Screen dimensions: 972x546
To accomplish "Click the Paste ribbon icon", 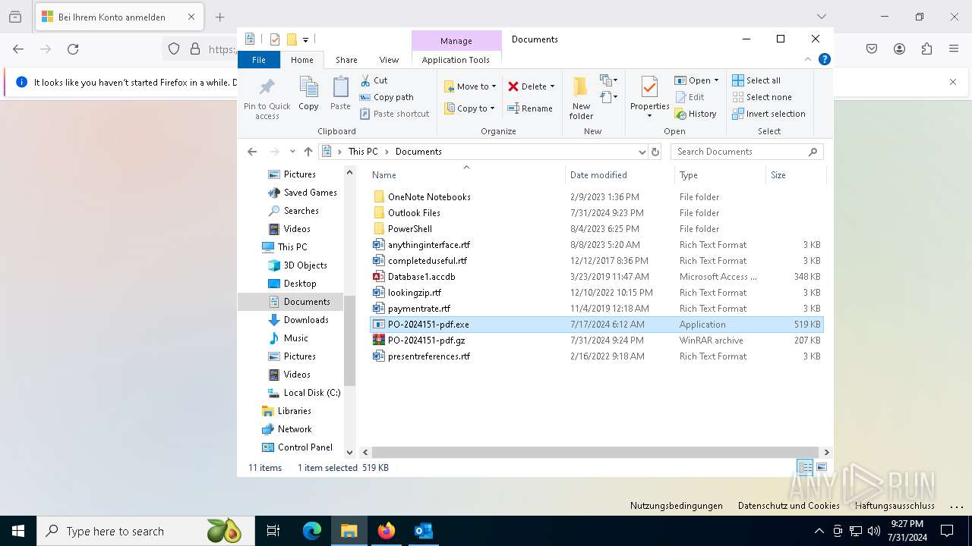I will [340, 87].
